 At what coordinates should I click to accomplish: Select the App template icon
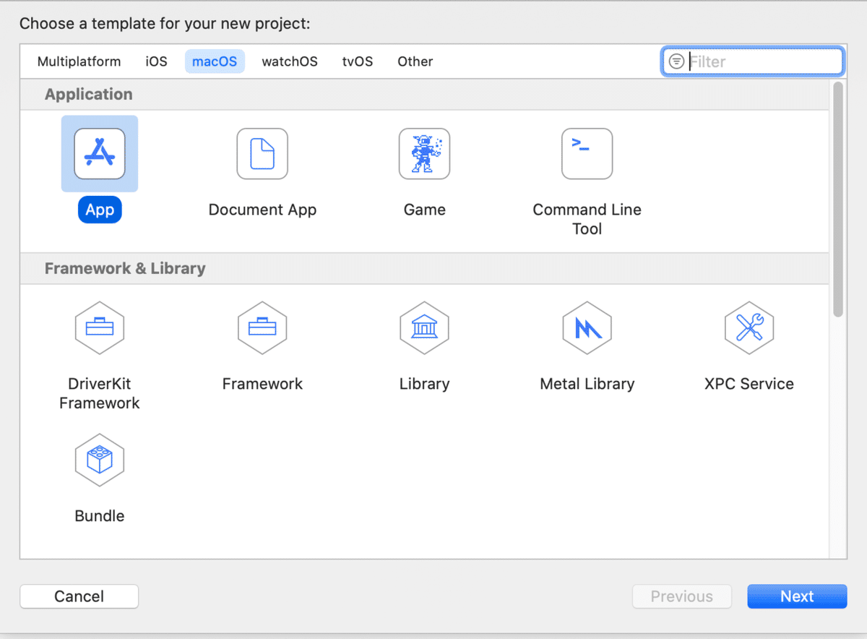(100, 154)
